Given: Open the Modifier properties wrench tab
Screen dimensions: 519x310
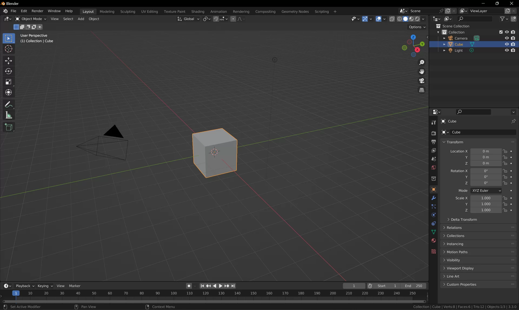Looking at the screenshot, I should 434,198.
